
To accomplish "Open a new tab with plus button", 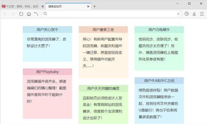I will 95,6.
